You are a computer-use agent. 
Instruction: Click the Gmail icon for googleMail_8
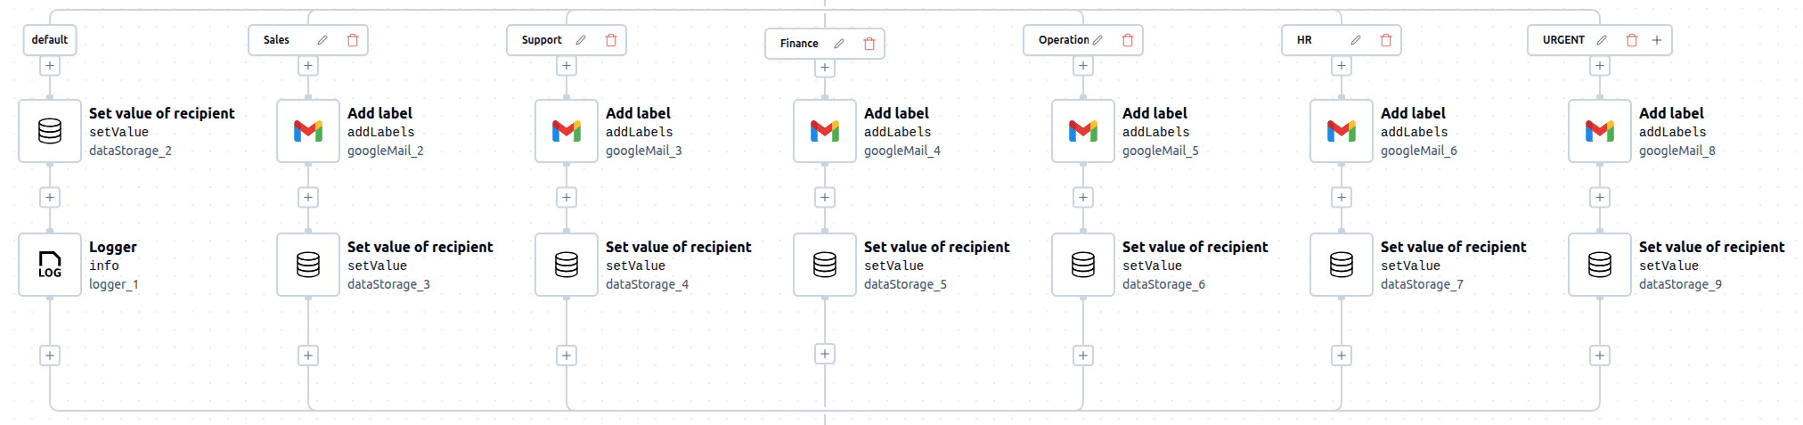[1600, 131]
